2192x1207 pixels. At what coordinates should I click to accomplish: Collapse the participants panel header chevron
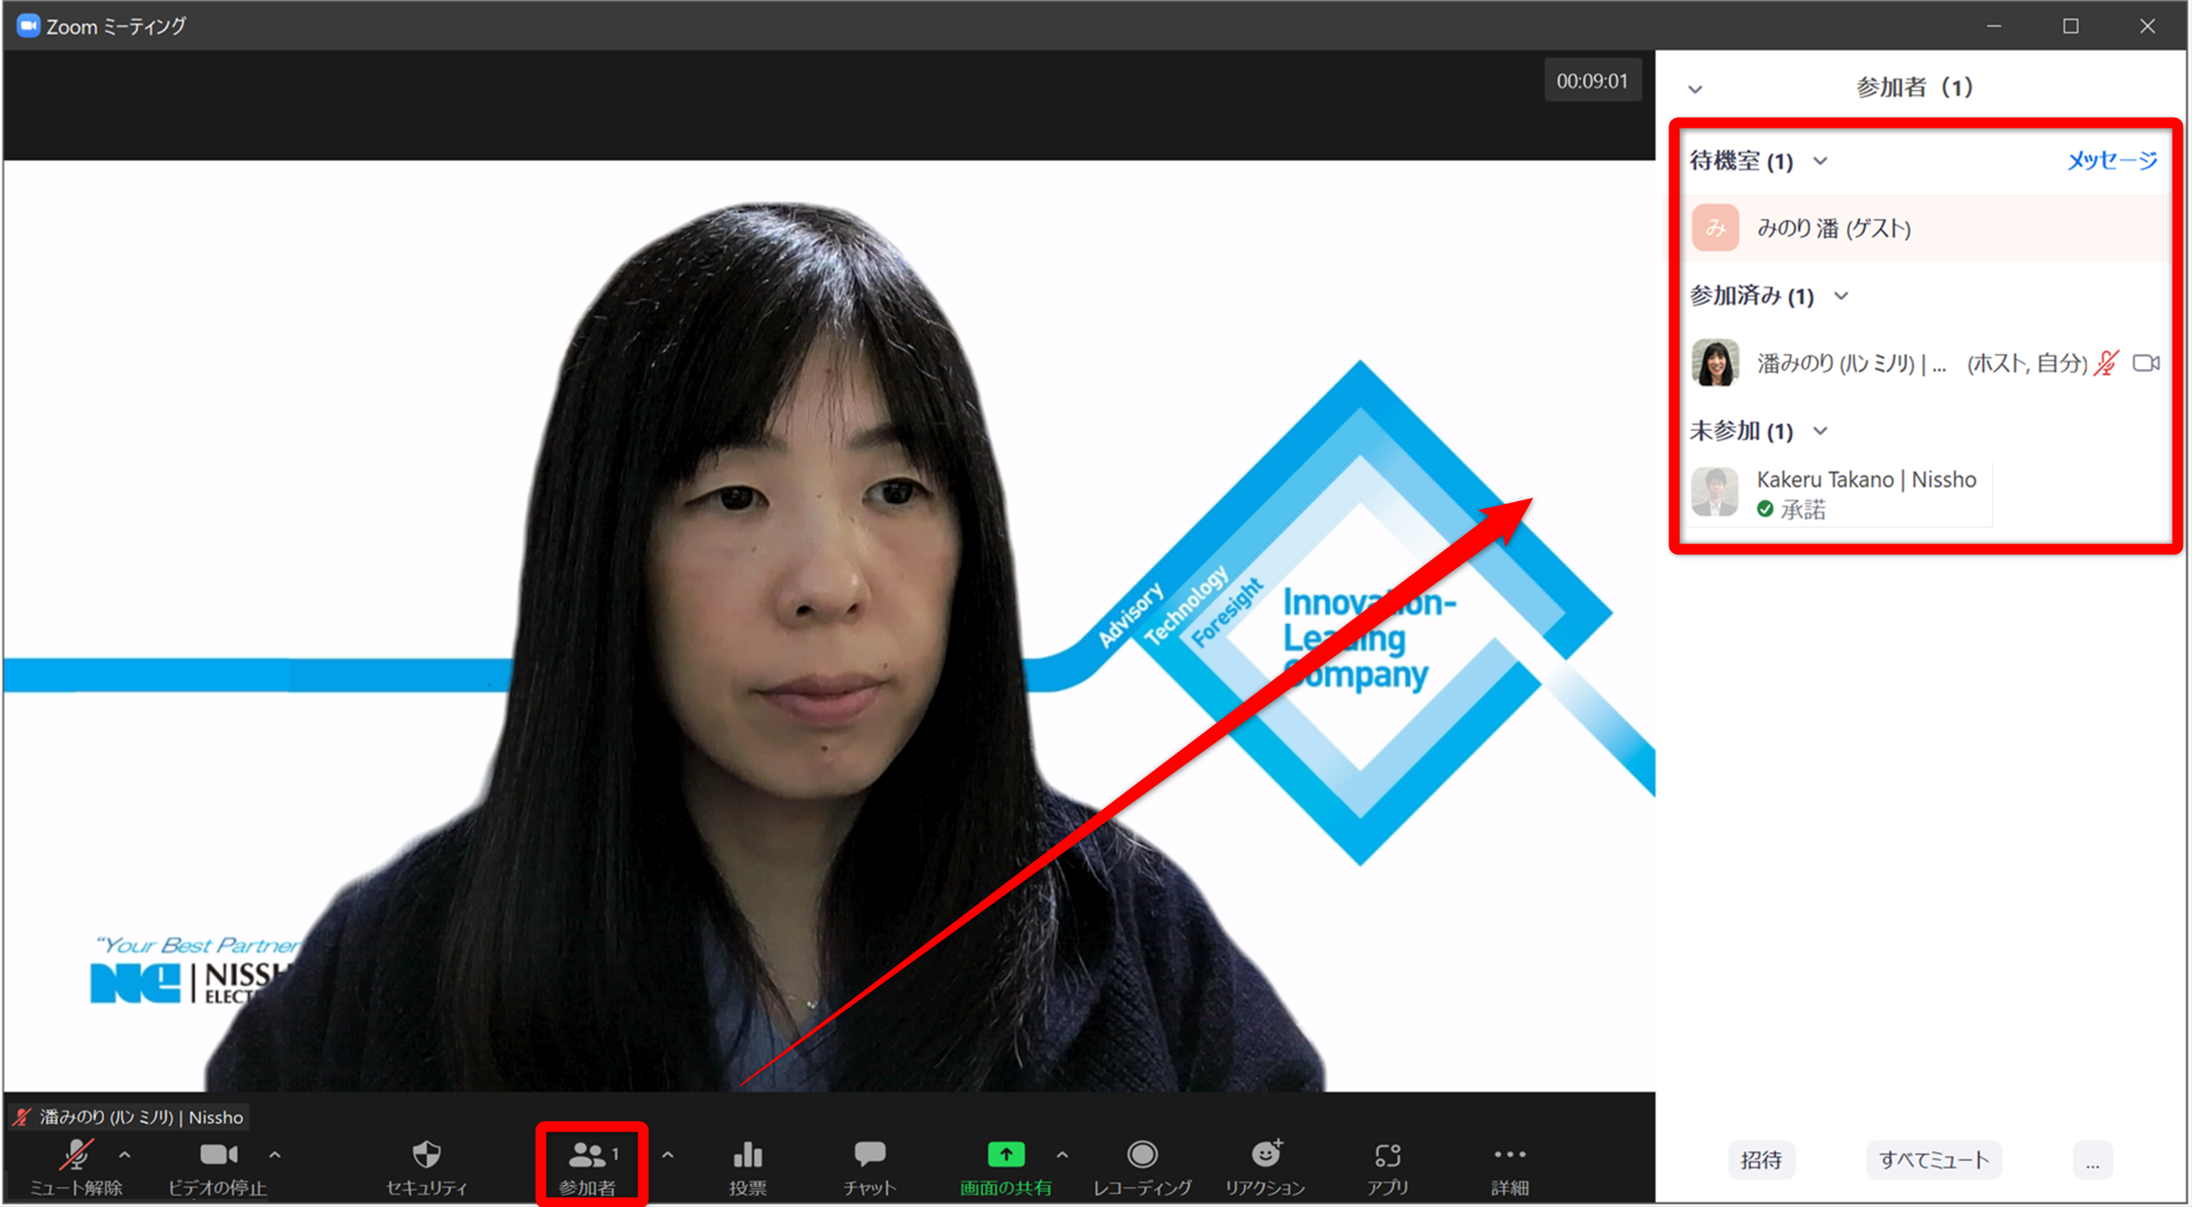coord(1695,89)
